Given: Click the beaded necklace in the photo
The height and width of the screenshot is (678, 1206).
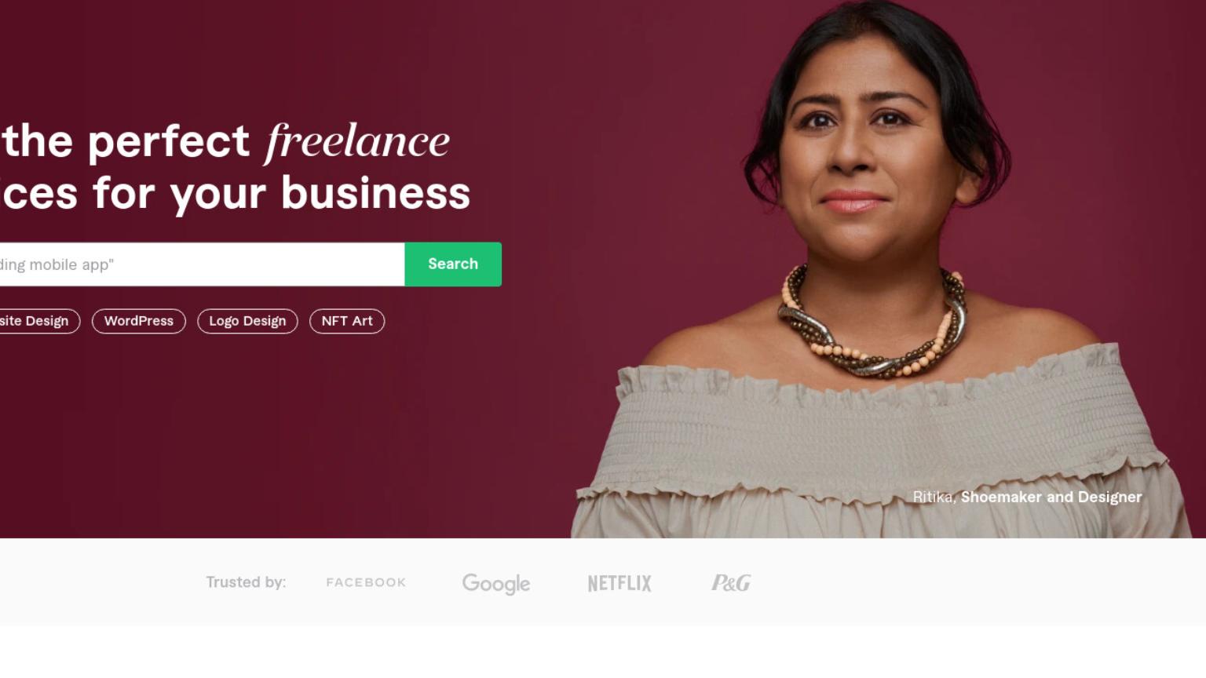Looking at the screenshot, I should 872,326.
